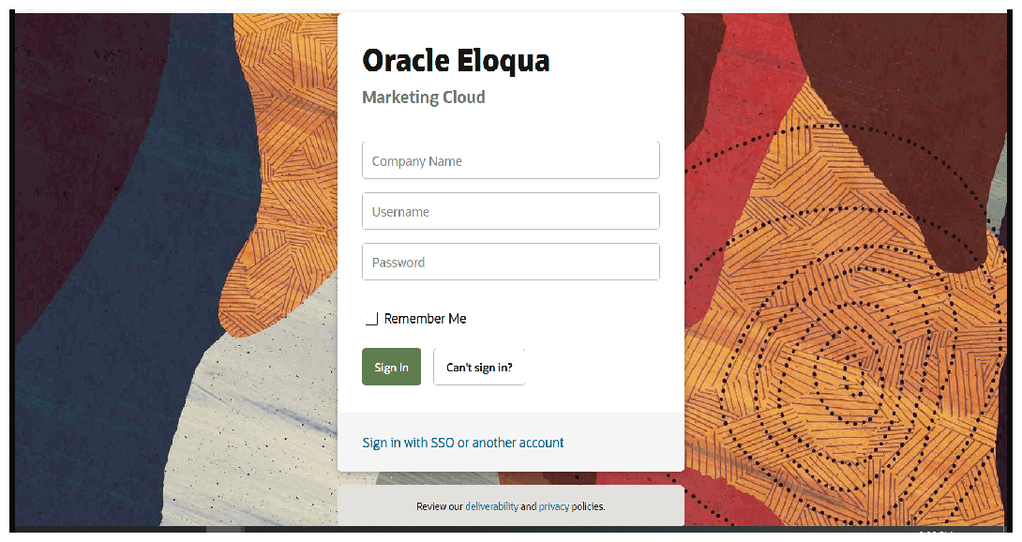The width and height of the screenshot is (1022, 542).
Task: Open the deliverability policy link
Action: click(x=493, y=505)
